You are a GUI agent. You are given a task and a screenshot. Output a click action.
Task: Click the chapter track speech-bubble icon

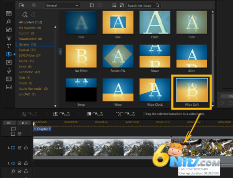coord(13,129)
